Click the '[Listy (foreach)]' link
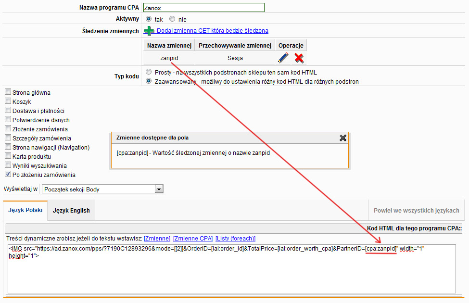469x303 pixels. pyautogui.click(x=235, y=238)
